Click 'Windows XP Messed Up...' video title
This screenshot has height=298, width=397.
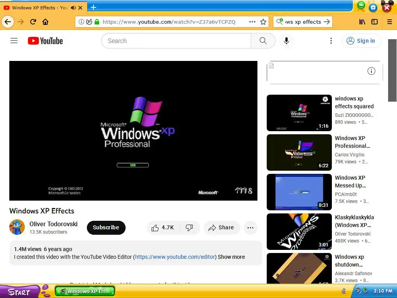(x=350, y=182)
